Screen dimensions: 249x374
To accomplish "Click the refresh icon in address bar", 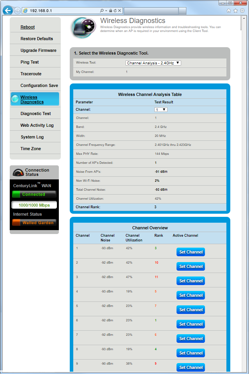I will (x=115, y=11).
